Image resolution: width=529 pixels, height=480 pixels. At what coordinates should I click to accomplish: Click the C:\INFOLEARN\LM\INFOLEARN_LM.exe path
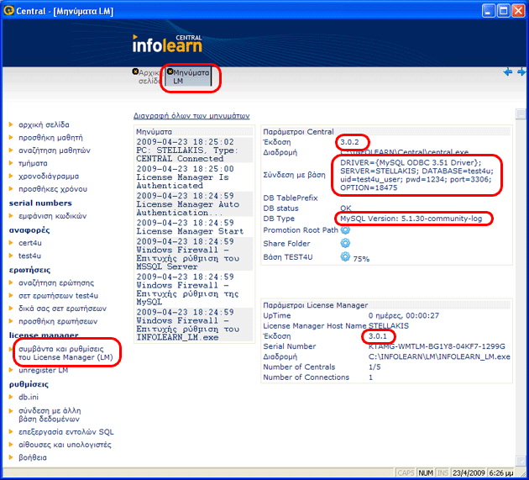click(439, 356)
